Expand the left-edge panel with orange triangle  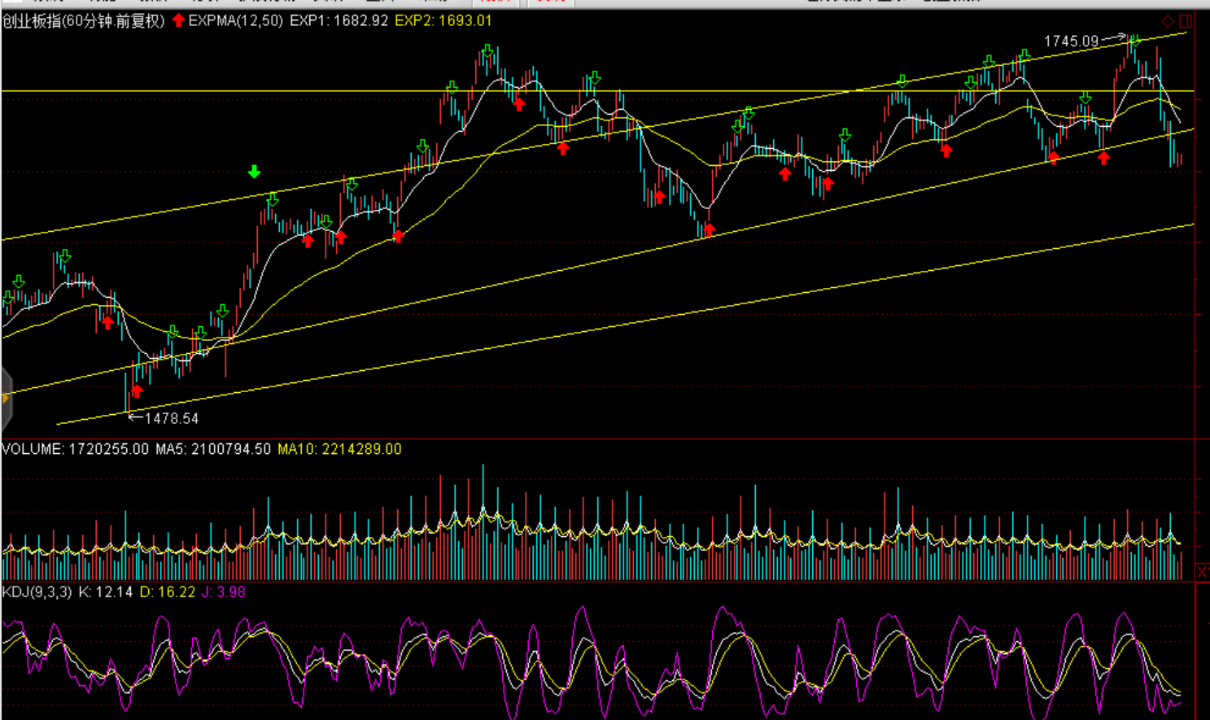[x=6, y=398]
